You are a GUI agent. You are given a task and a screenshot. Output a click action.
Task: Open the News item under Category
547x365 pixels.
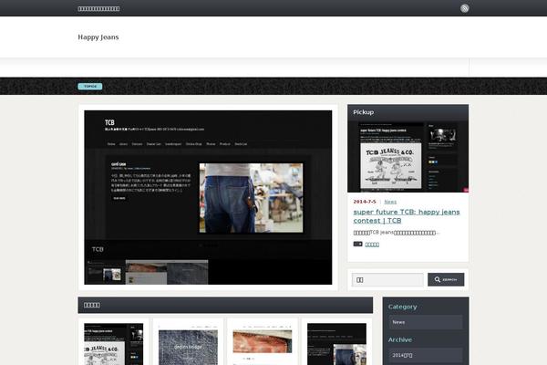[x=426, y=322]
